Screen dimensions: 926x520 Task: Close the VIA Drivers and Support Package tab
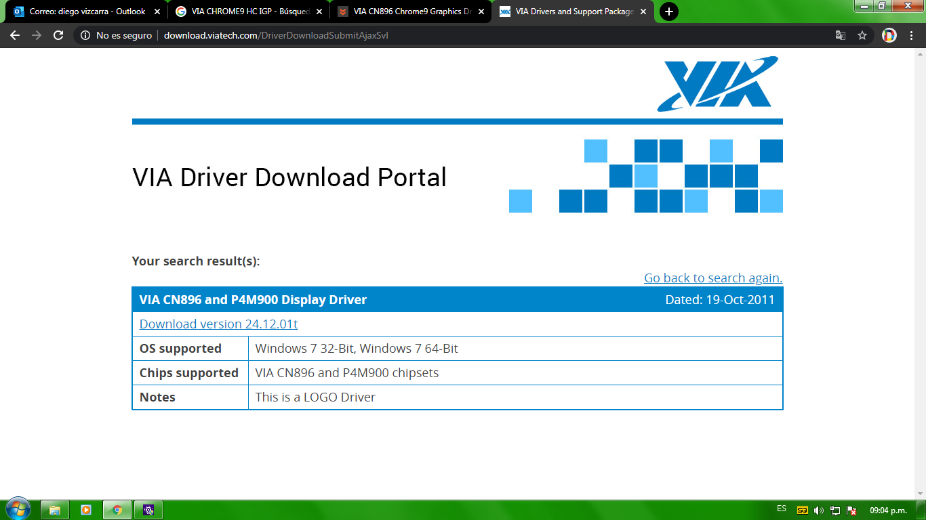(x=643, y=12)
